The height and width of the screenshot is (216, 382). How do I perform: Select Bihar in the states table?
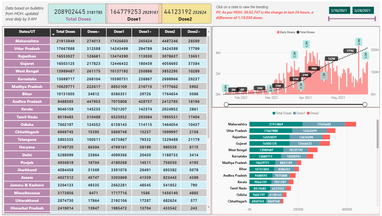pos(27,94)
